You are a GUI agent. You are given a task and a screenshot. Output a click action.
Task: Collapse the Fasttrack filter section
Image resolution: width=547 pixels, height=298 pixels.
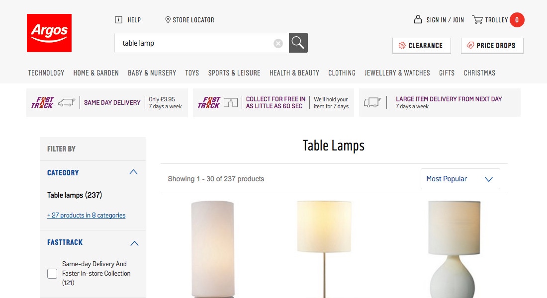[x=133, y=243]
